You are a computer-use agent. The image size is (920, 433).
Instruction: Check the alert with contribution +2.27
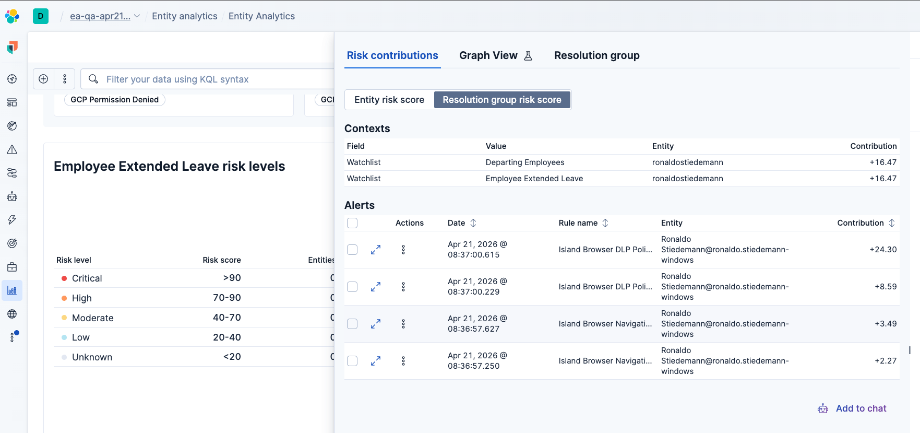(352, 361)
